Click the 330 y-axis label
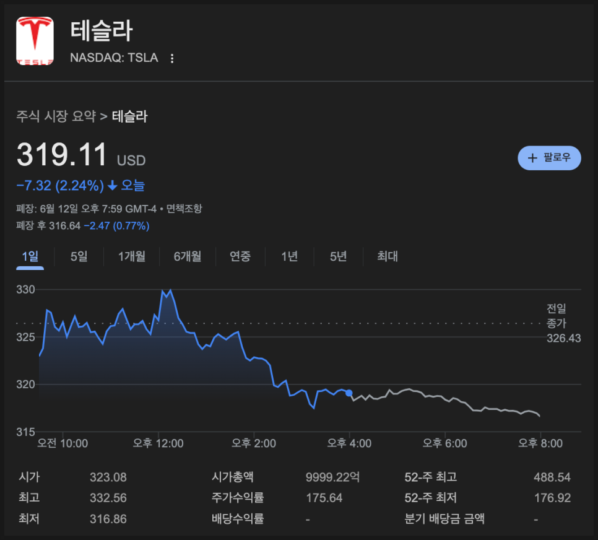The height and width of the screenshot is (540, 598). (25, 289)
